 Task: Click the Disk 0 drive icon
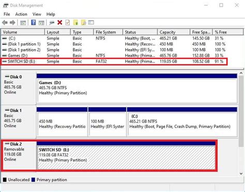pos(7,76)
